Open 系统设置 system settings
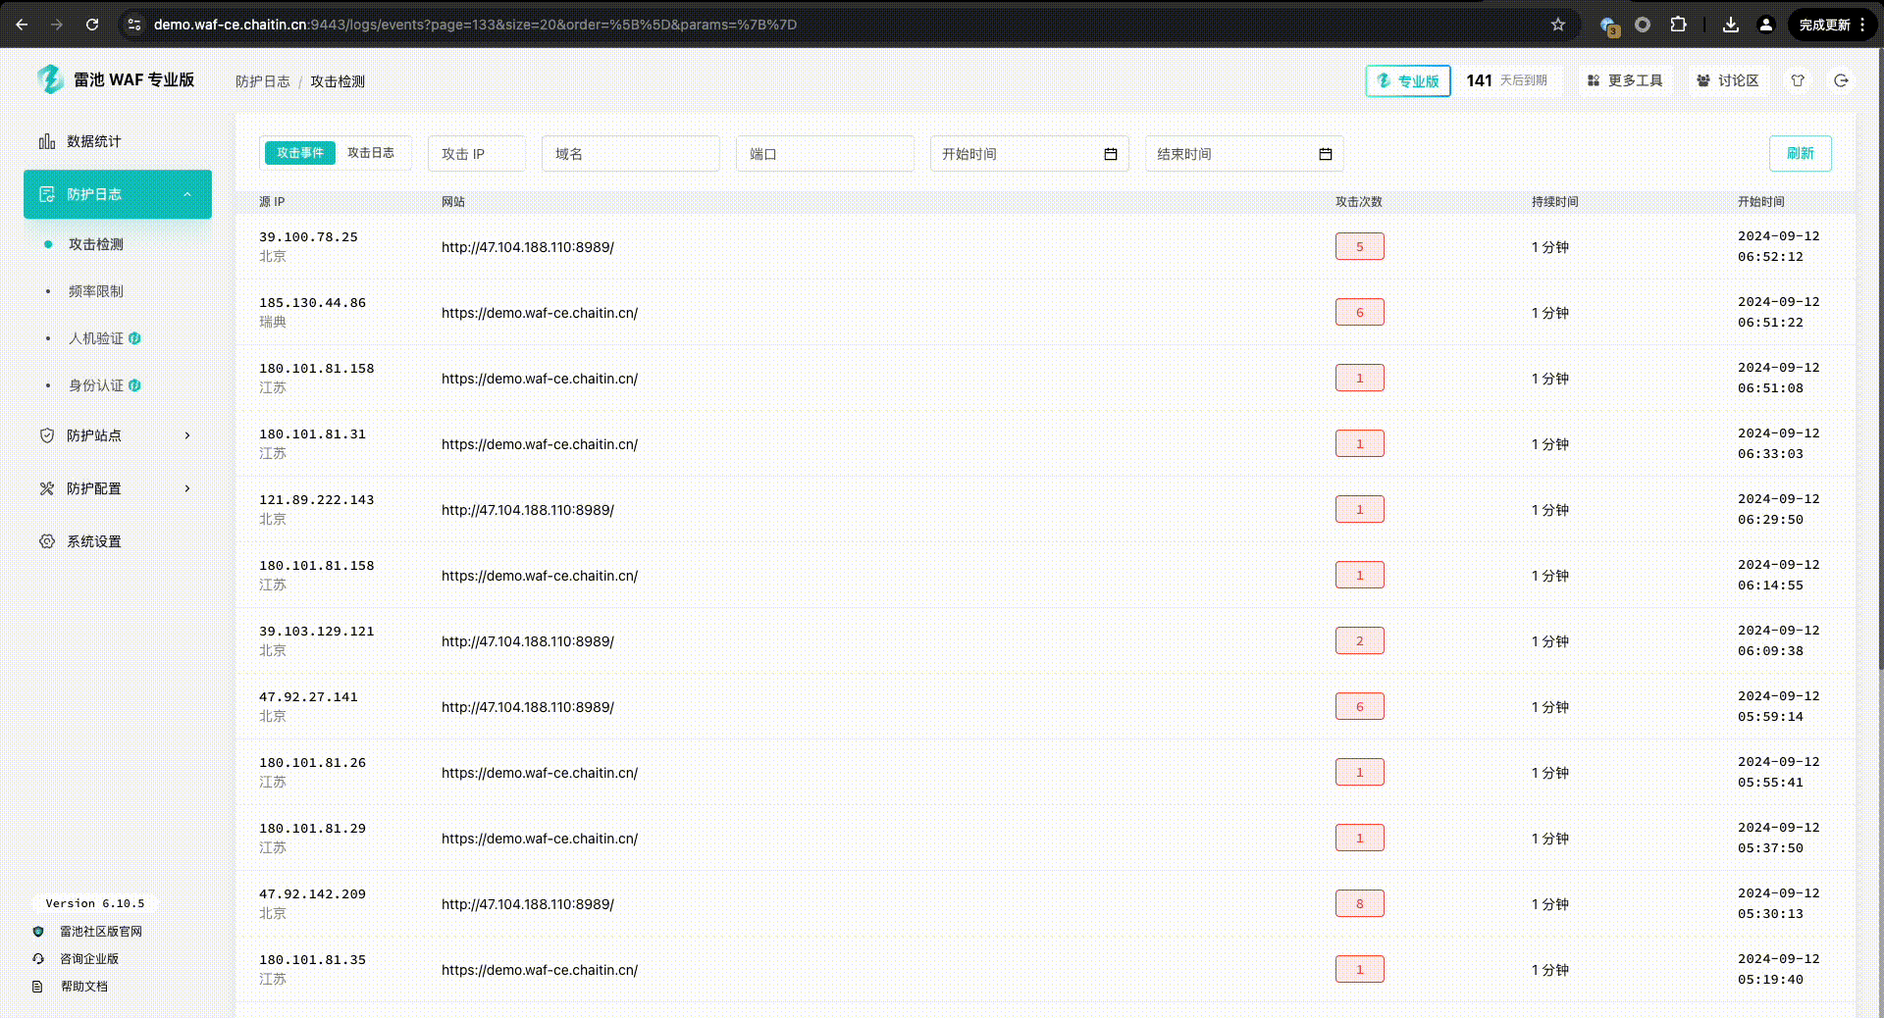The width and height of the screenshot is (1884, 1018). pyautogui.click(x=93, y=541)
